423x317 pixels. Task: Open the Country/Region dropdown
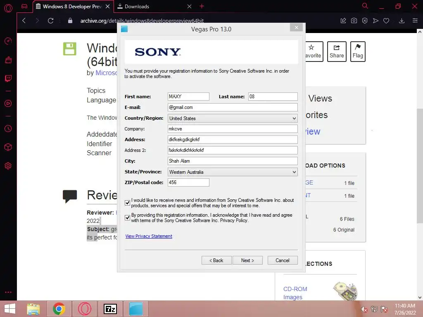coord(233,118)
